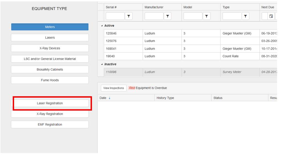Collapse the Inactive group
Screen dimensions: 290x155
(x=102, y=64)
